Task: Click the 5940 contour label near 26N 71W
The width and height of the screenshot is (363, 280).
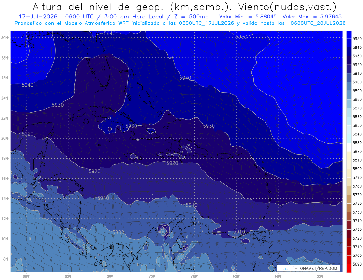Action: point(185,78)
